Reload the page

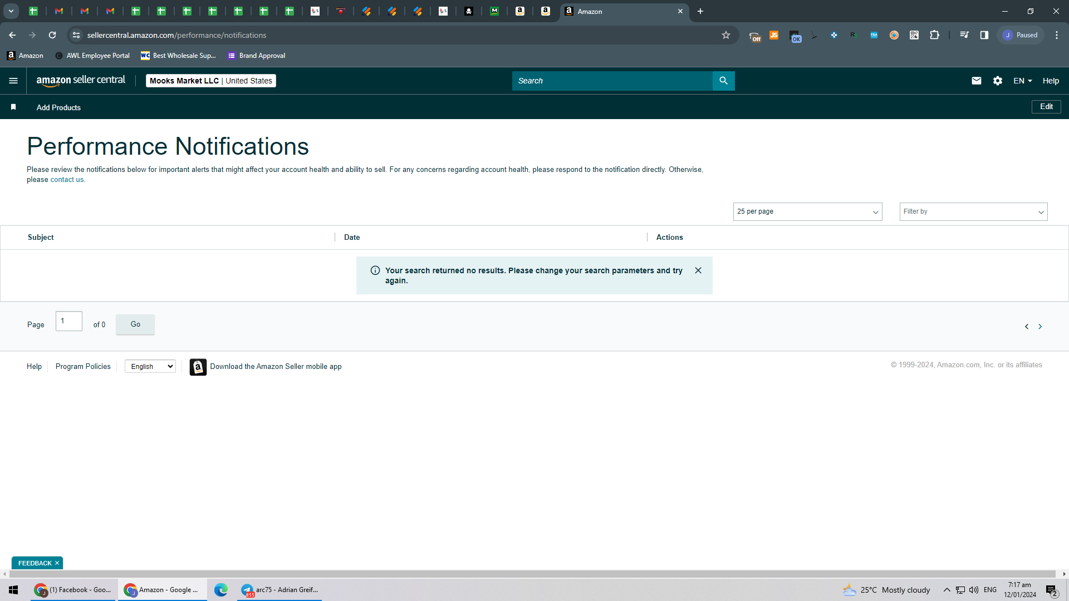tap(52, 35)
